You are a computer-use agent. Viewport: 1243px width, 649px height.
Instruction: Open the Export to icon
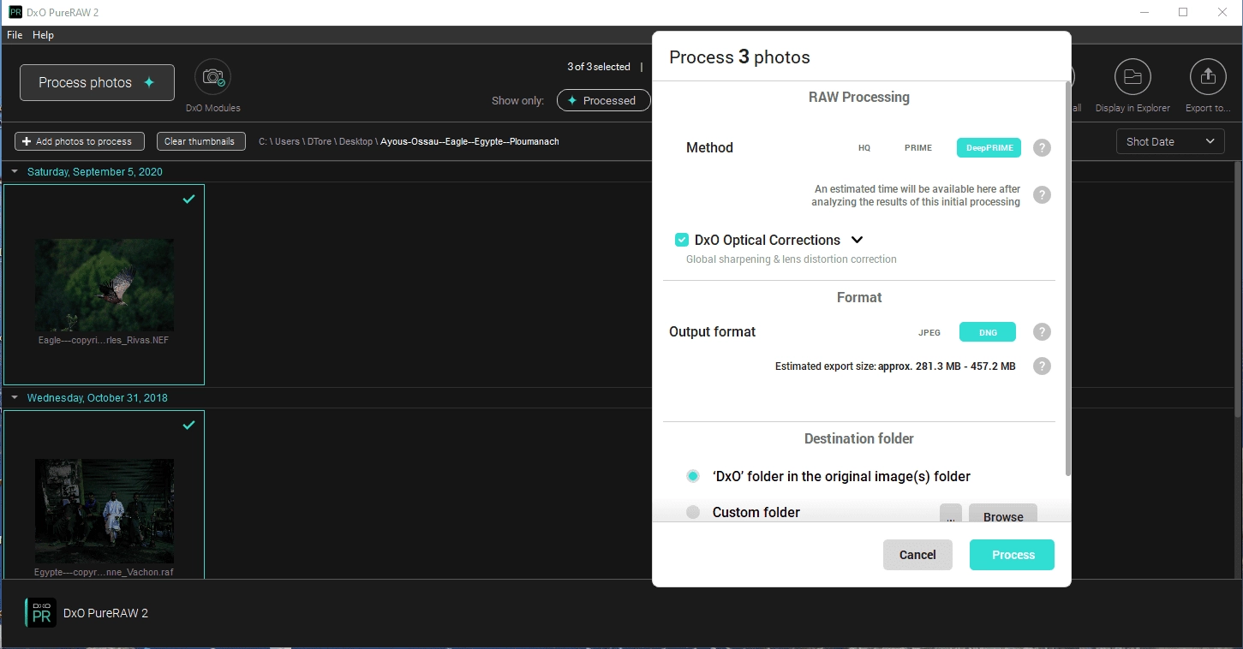[1208, 78]
